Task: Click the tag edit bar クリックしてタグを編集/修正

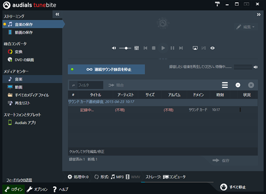Action: point(163,151)
